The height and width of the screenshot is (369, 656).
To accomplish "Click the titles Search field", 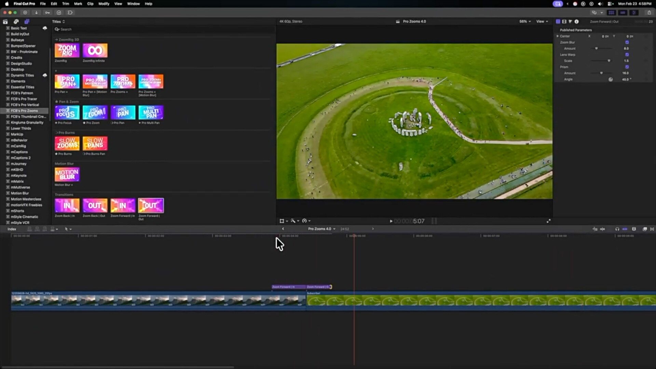I will [x=163, y=29].
